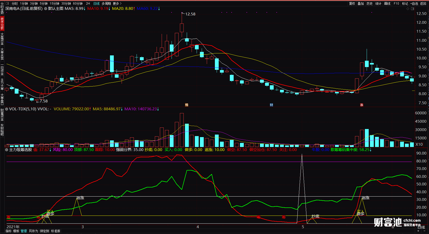The image size is (429, 234).
Task: Click the 风险: 80.00 indicator value
Action: pyautogui.click(x=63, y=150)
